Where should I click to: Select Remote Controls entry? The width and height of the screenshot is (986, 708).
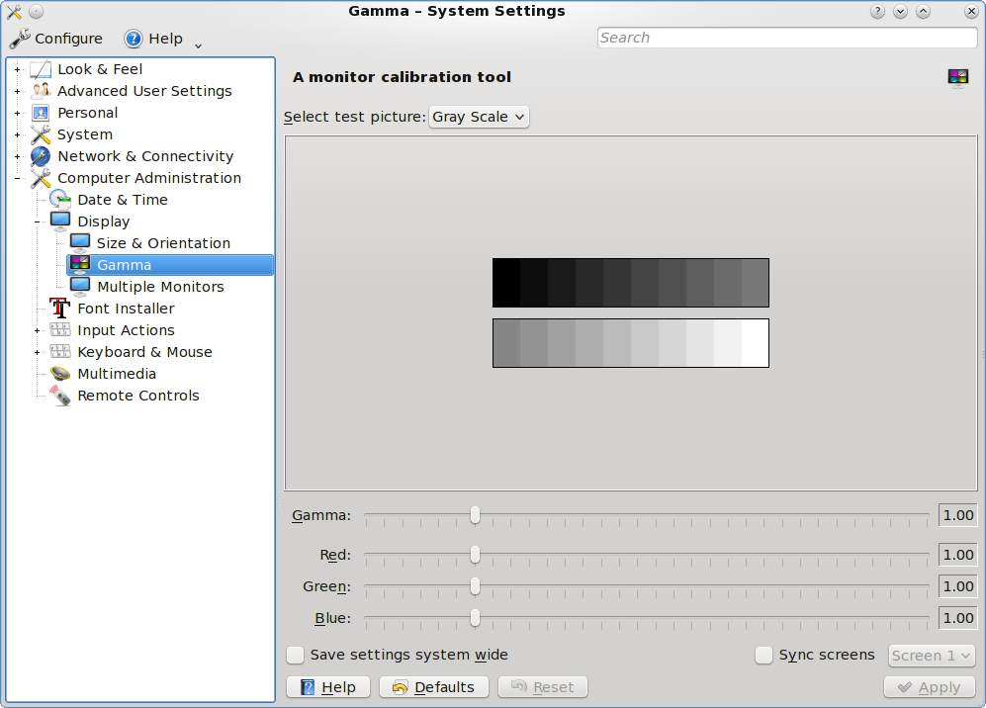tap(138, 396)
